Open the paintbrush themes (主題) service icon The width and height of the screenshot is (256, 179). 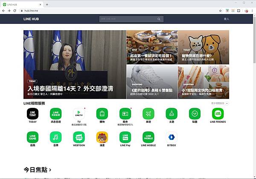(x=172, y=114)
